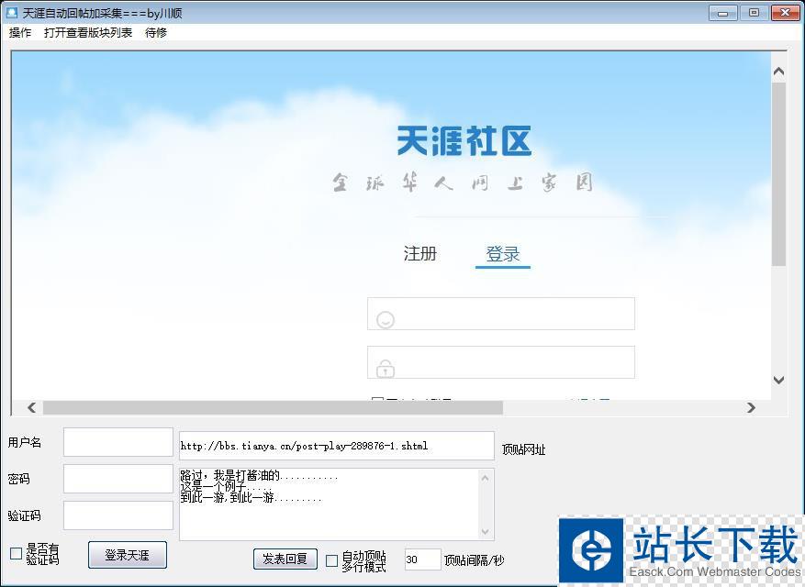This screenshot has width=805, height=587.
Task: Click the reply content text area
Action: (330, 504)
